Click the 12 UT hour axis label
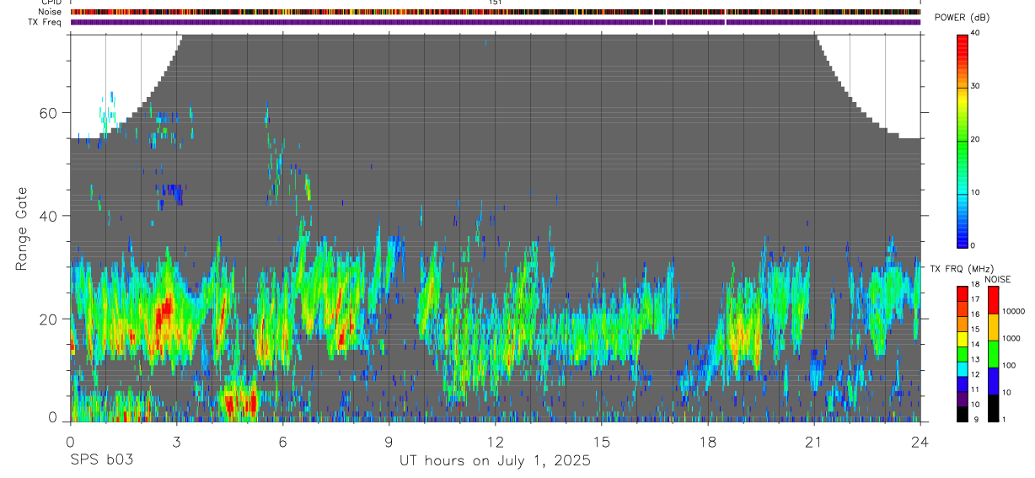The height and width of the screenshot is (478, 1035). [496, 441]
